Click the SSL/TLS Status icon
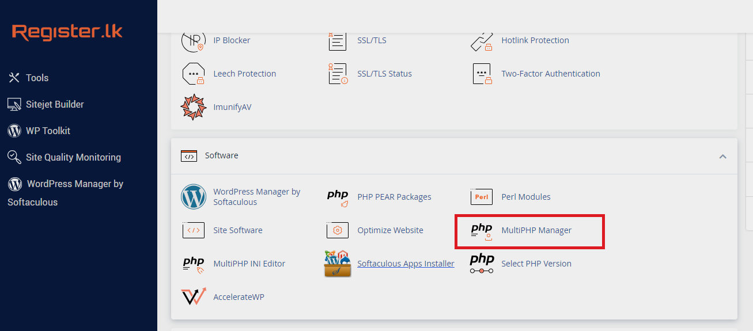 (338, 74)
